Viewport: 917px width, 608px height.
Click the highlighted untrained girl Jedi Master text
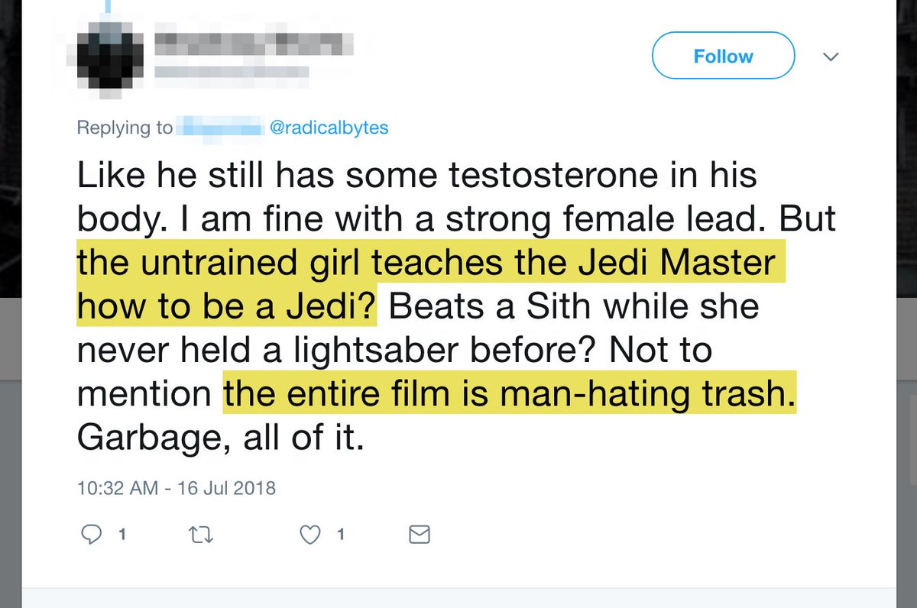pyautogui.click(x=430, y=286)
